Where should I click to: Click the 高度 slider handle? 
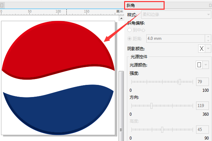tap(162, 130)
